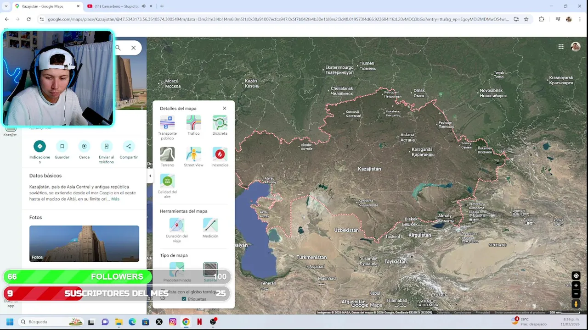Click Enviar al teléfono
The image size is (588, 330).
(106, 152)
